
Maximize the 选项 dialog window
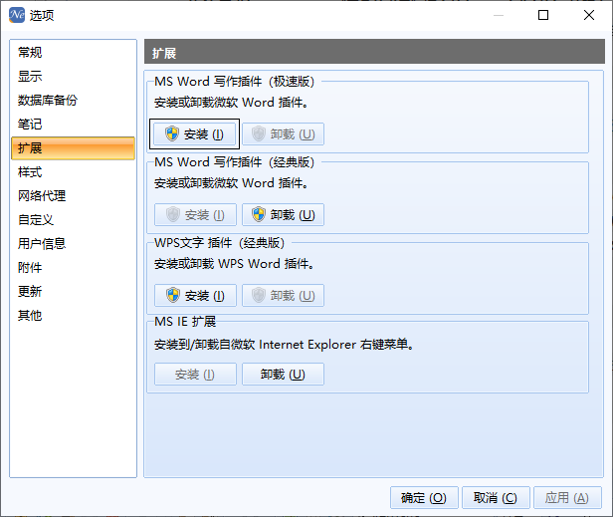point(543,15)
